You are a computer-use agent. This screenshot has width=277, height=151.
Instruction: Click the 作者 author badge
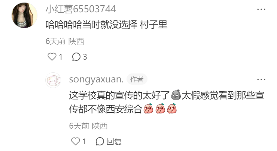pos(137,79)
